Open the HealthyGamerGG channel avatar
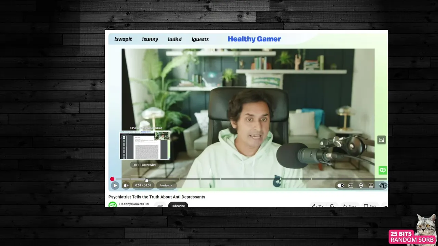 [x=113, y=205]
